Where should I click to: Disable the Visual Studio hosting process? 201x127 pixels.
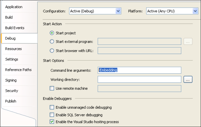pos(52,122)
